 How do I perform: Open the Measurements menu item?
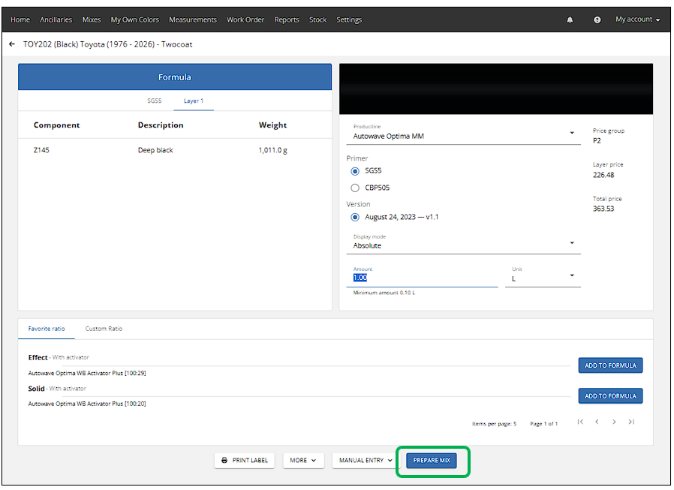pos(193,20)
